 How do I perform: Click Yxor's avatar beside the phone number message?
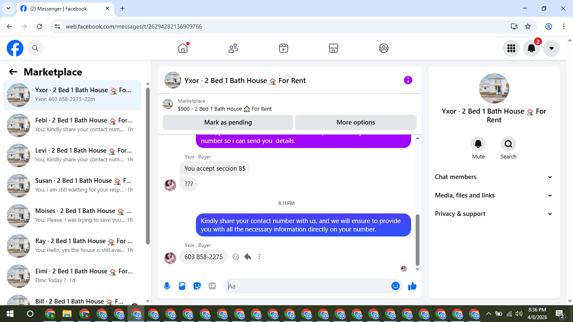pos(170,258)
